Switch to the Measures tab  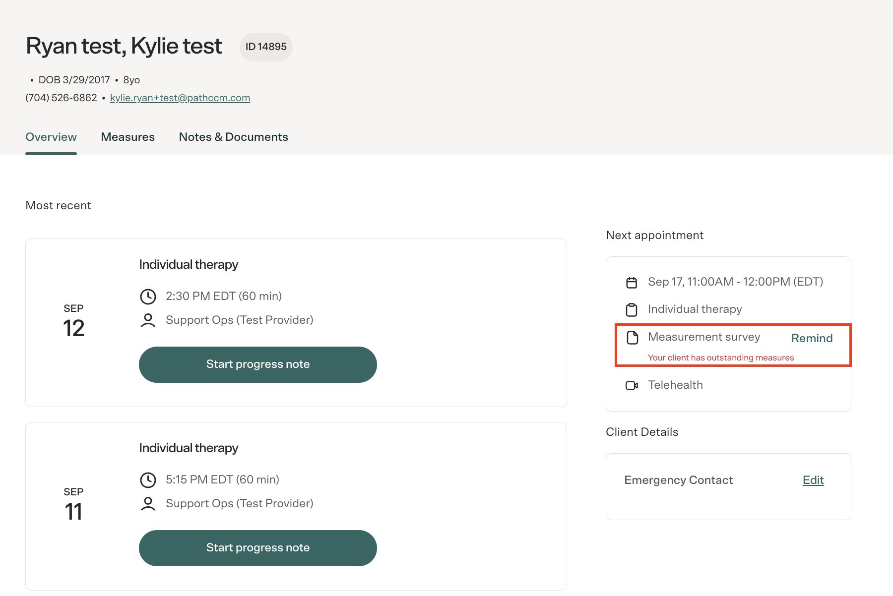coord(128,137)
